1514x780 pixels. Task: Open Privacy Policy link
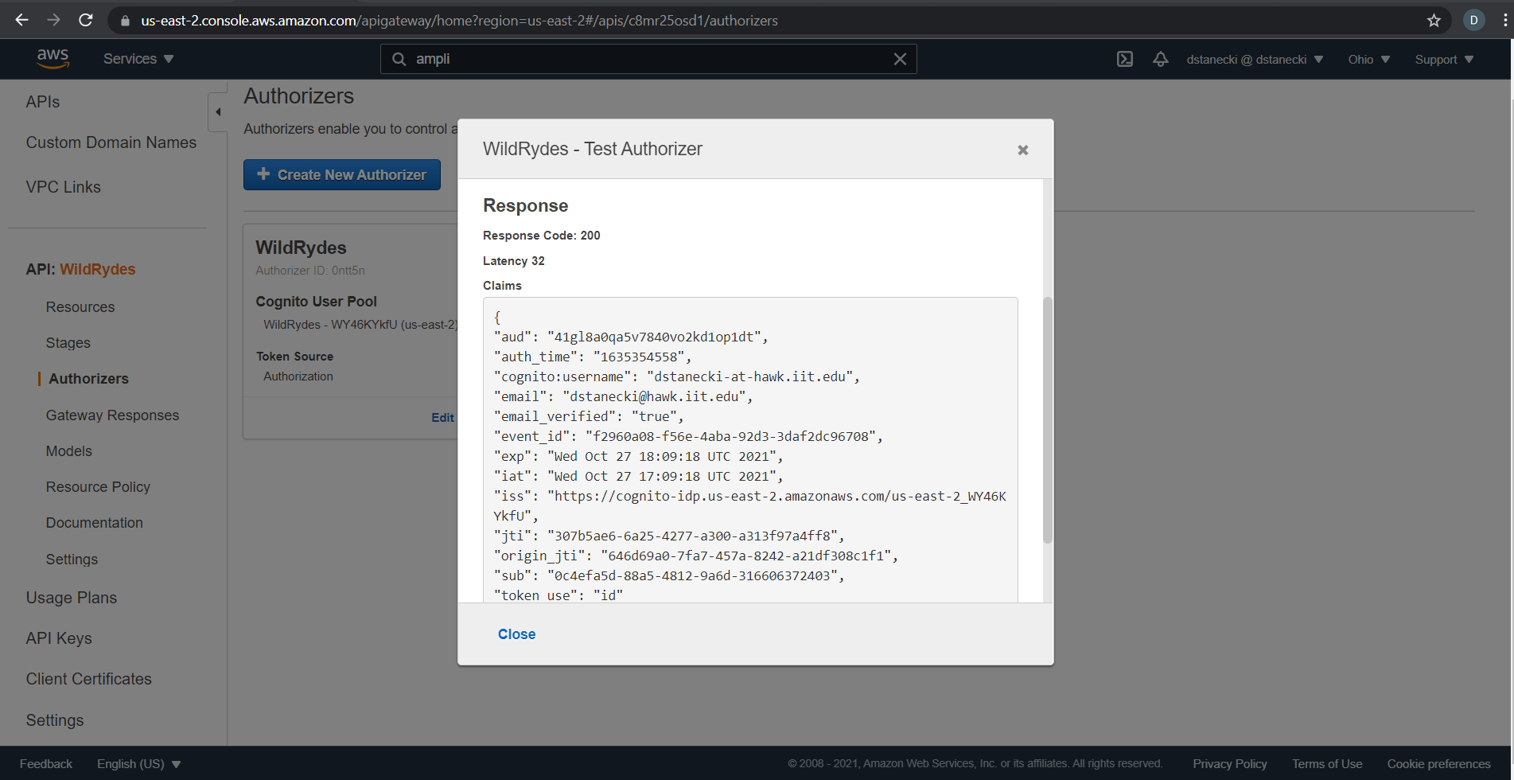pos(1229,764)
